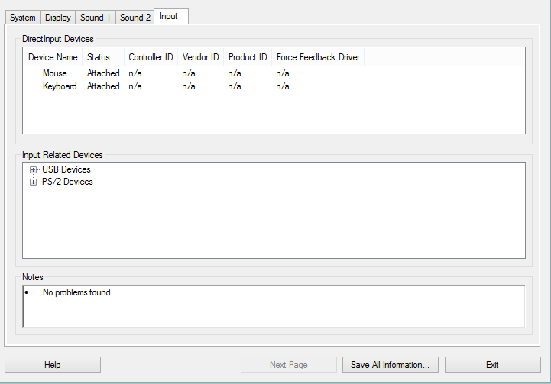Image resolution: width=551 pixels, height=384 pixels.
Task: Switch to the System tab
Action: click(x=23, y=18)
